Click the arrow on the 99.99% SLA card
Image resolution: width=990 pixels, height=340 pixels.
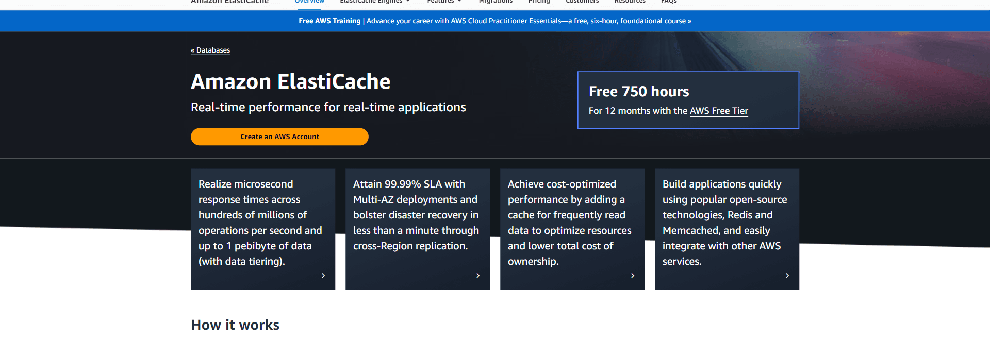tap(478, 276)
